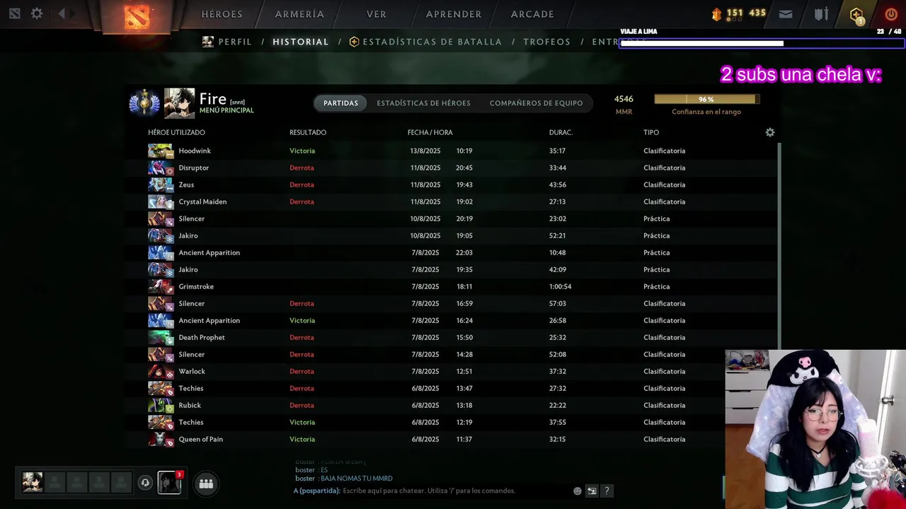The height and width of the screenshot is (509, 906).
Task: Click the voice chat headset icon
Action: tap(145, 483)
